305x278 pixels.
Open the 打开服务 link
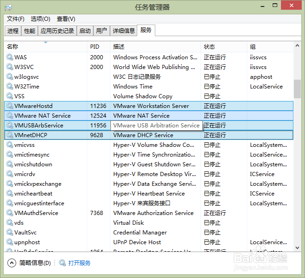pos(79,263)
